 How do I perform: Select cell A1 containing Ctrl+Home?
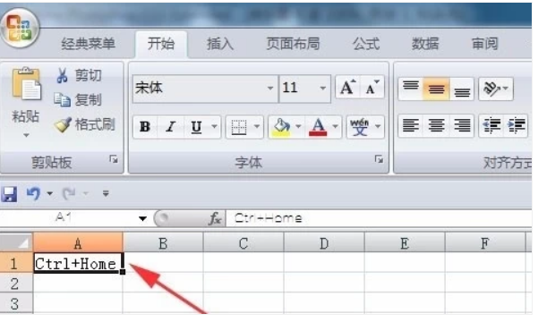(78, 263)
